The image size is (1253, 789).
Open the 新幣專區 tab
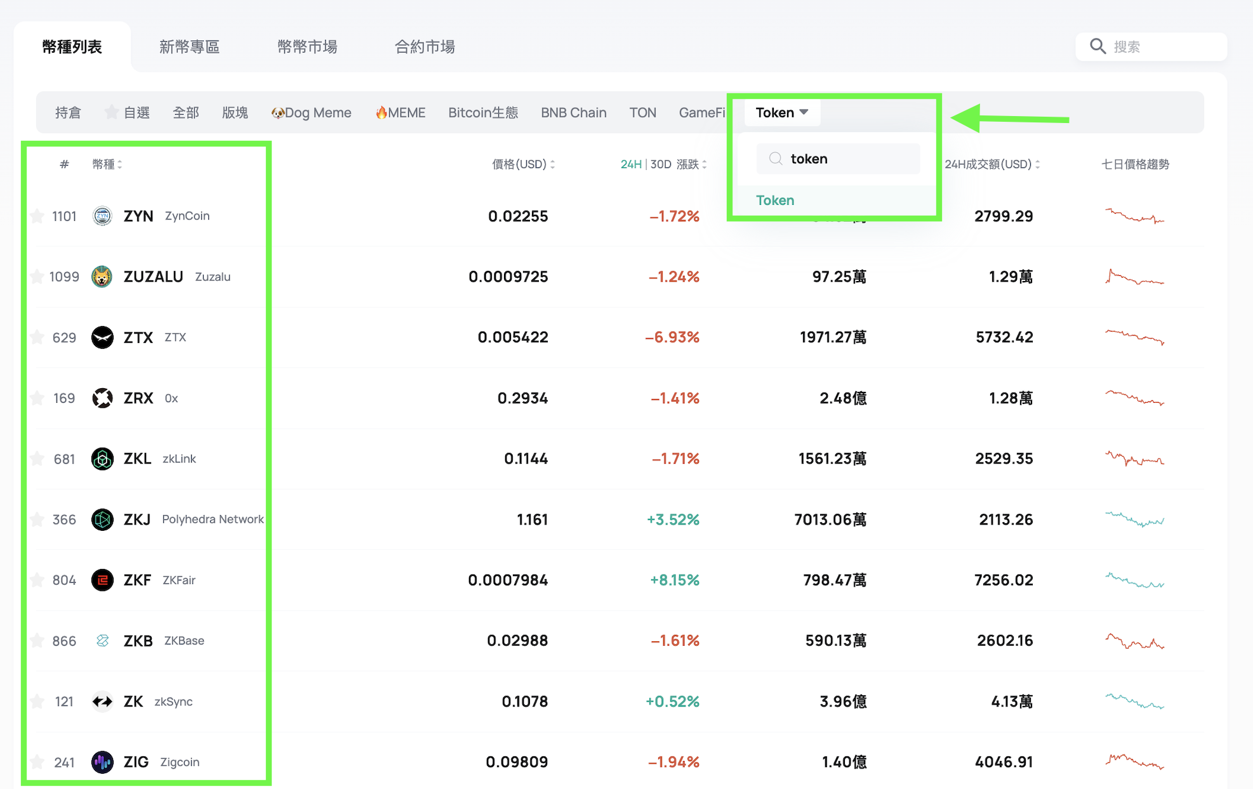[x=189, y=47]
